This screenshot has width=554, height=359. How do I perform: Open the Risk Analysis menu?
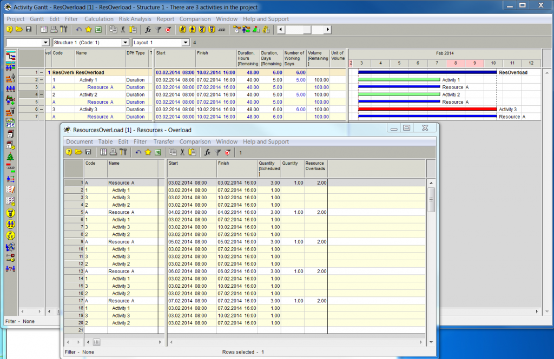[135, 19]
